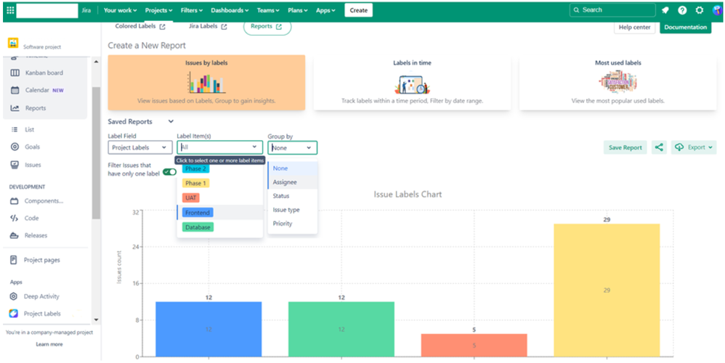Switch to the Reports tab
Viewport: 725px width, 363px height.
(267, 27)
